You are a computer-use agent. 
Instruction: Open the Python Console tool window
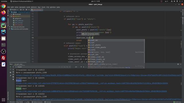(37, 102)
